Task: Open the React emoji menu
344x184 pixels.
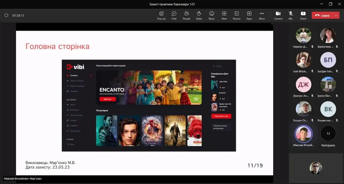Action: [211, 15]
